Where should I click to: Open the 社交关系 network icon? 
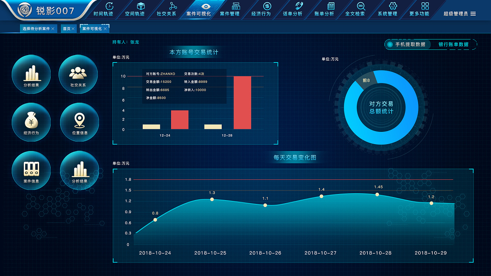[173, 6]
